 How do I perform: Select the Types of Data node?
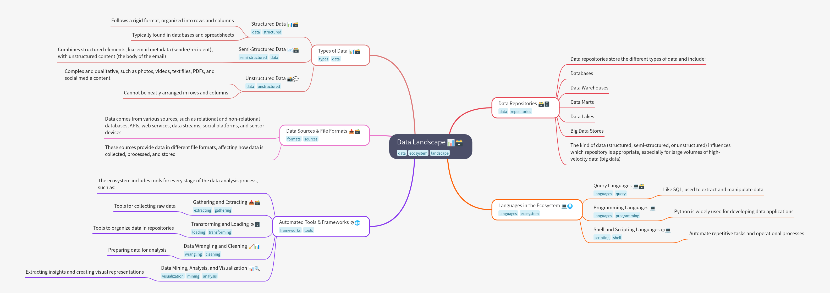tap(340, 55)
